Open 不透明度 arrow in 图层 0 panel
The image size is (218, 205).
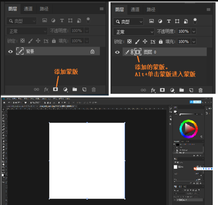tap(194, 31)
